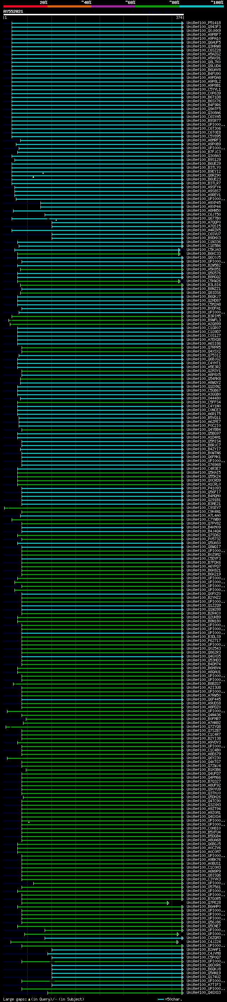Click hit label UniRef100_B3L816
Screen dimensions: 227x1002
(x=204, y=285)
